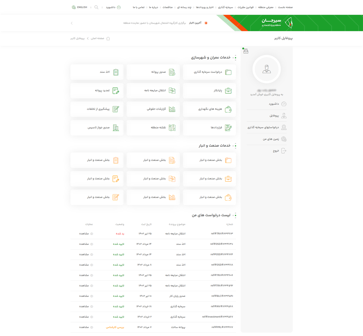363x336 pixels.
Task: Open the قوانین مقررات menu item
Action: pos(246,7)
